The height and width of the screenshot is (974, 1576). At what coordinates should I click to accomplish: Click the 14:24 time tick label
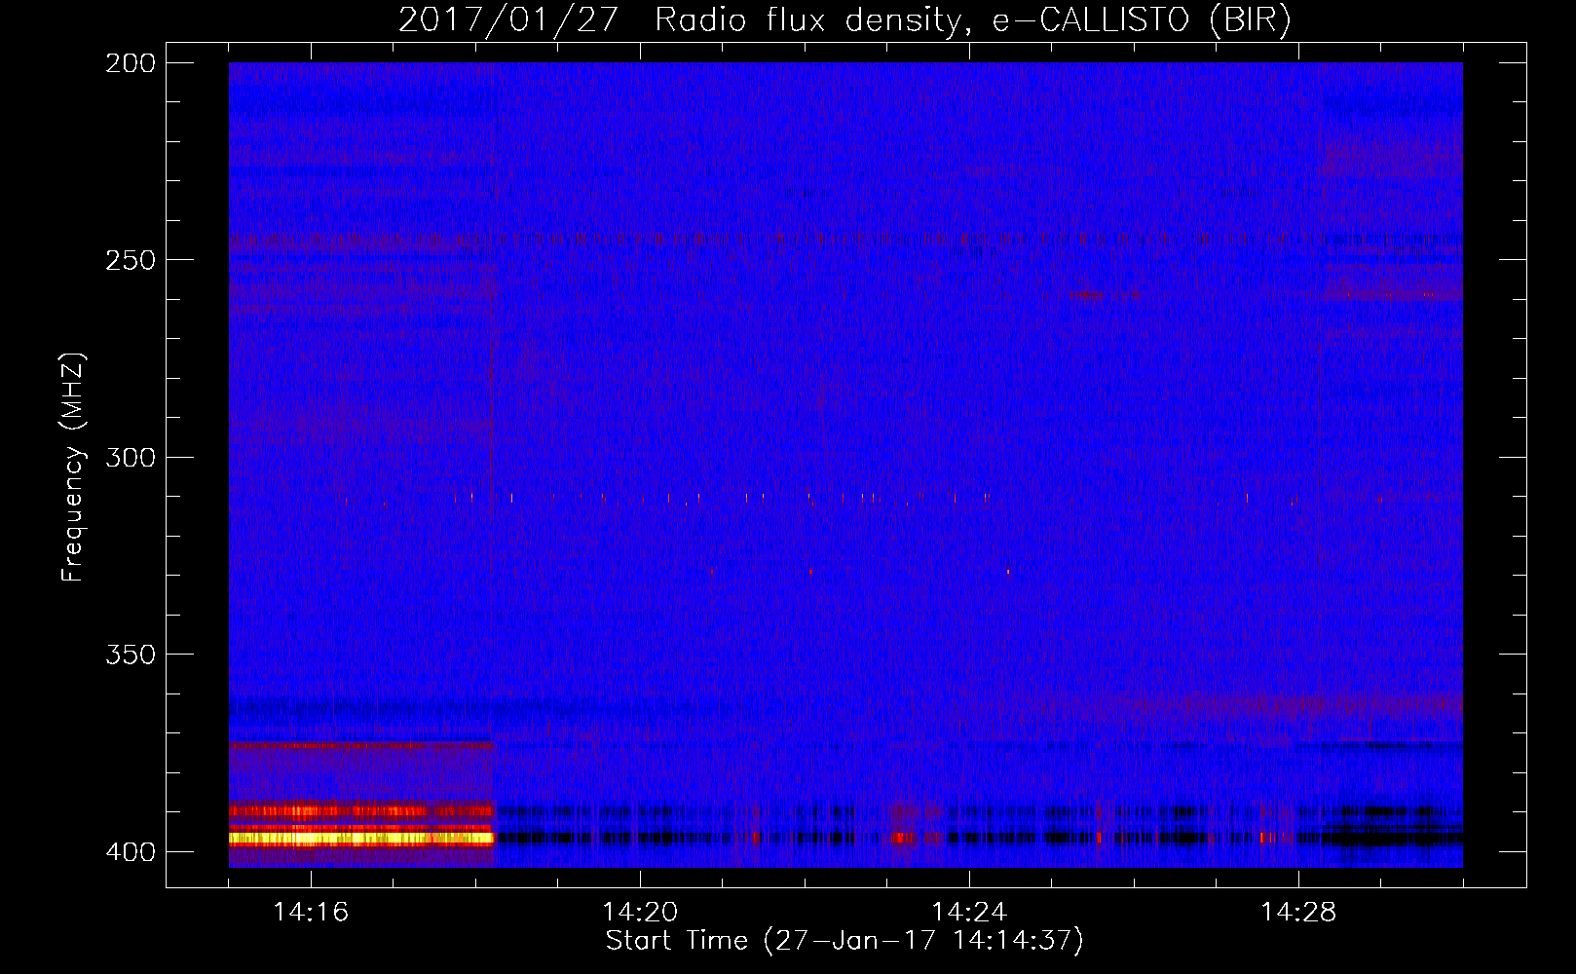[x=969, y=913]
